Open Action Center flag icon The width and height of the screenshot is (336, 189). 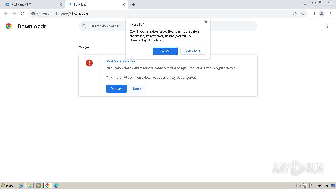[x=311, y=186]
